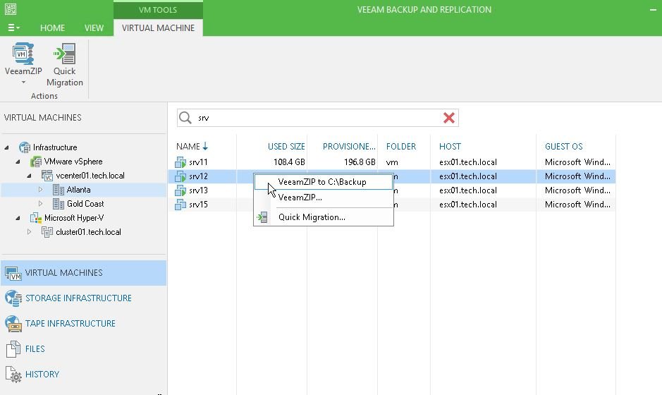Select the srv13 row name
This screenshot has width=662, height=395.
198,190
